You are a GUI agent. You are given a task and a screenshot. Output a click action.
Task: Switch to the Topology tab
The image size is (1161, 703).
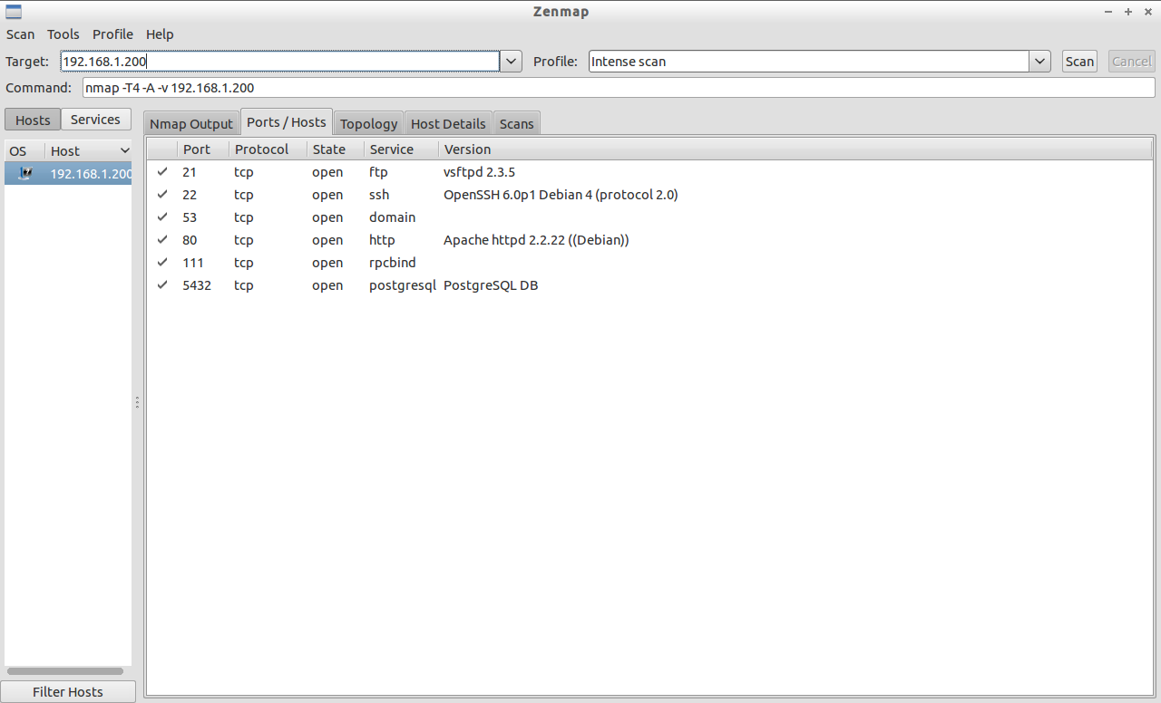[x=368, y=123]
